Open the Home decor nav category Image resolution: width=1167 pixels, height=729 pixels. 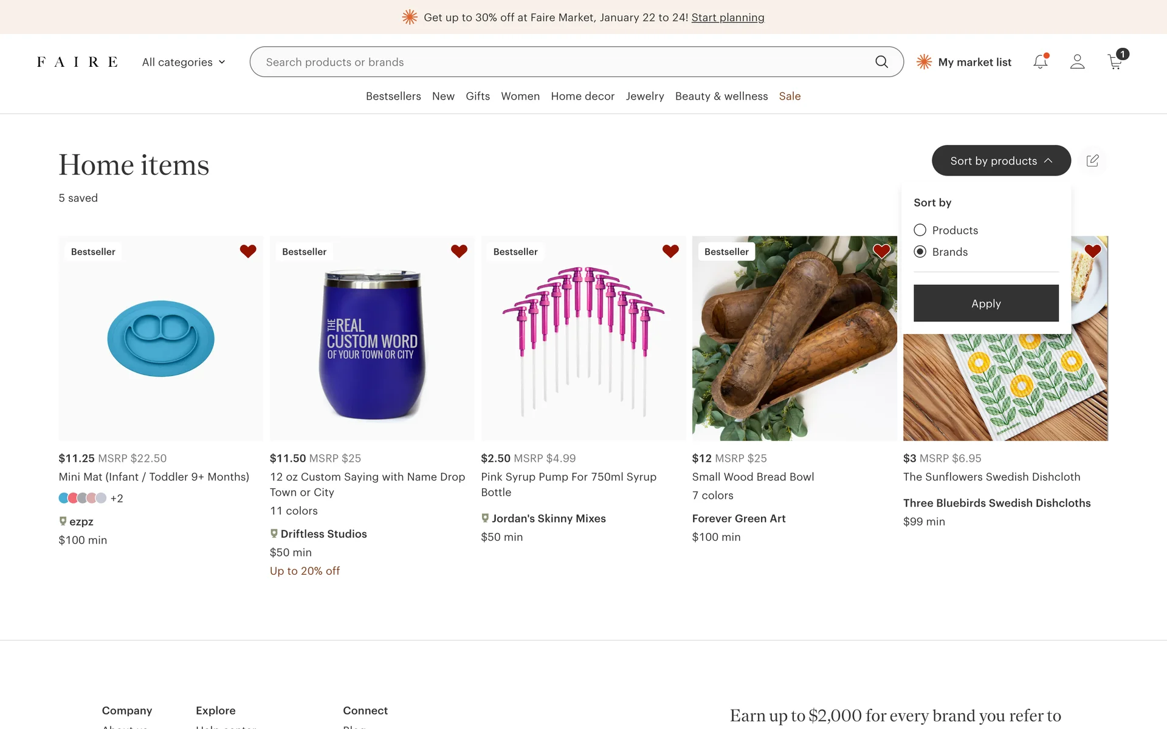582,96
